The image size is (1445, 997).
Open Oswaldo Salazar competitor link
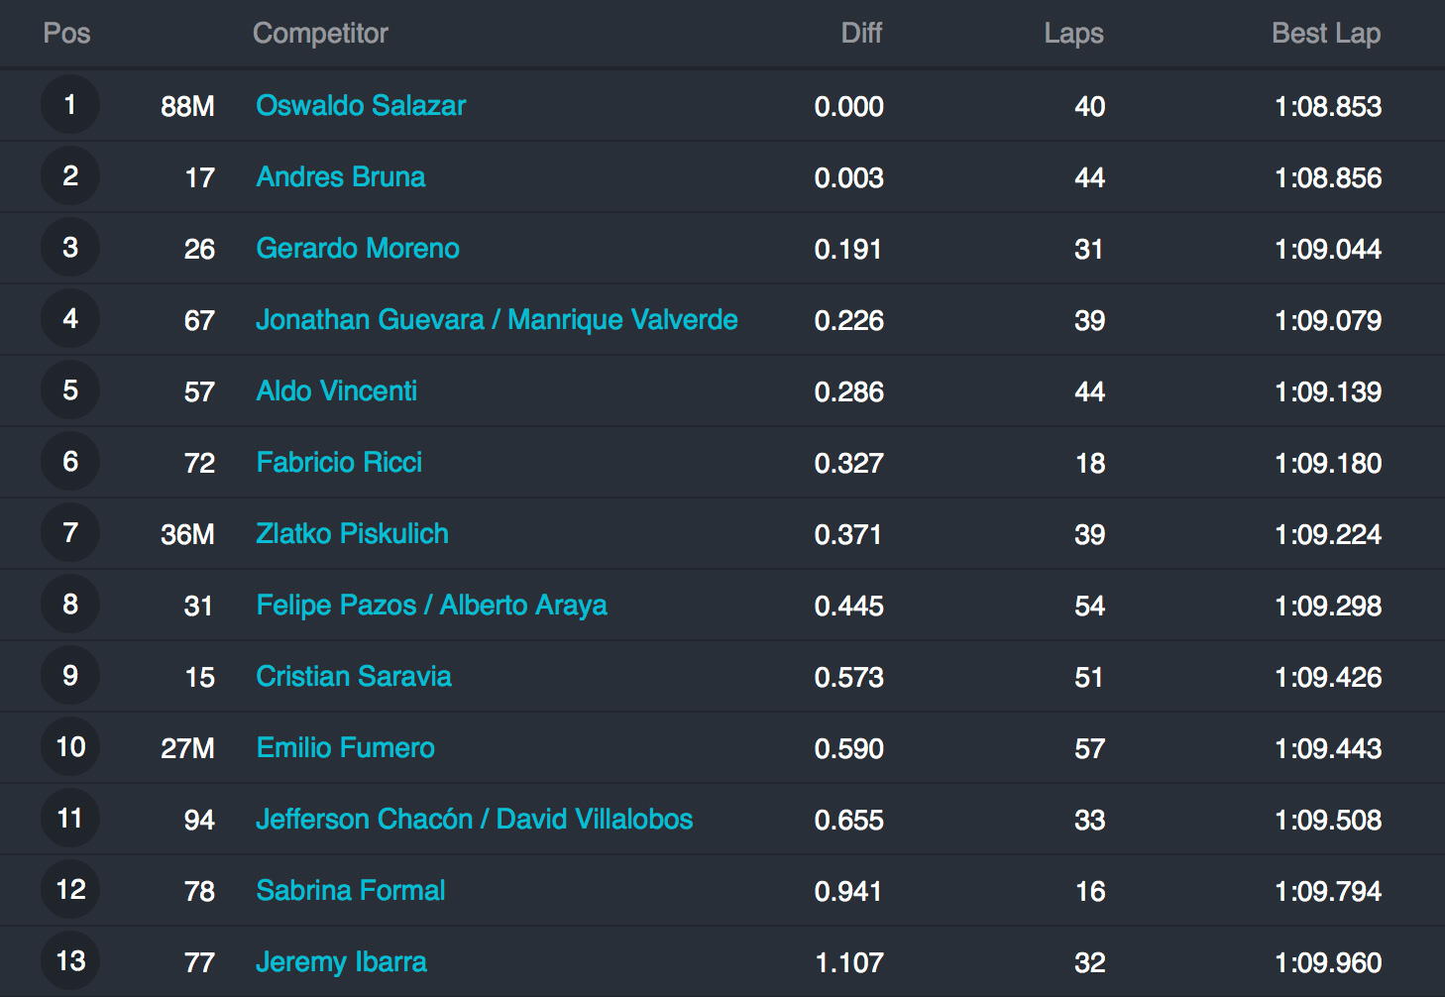point(361,105)
